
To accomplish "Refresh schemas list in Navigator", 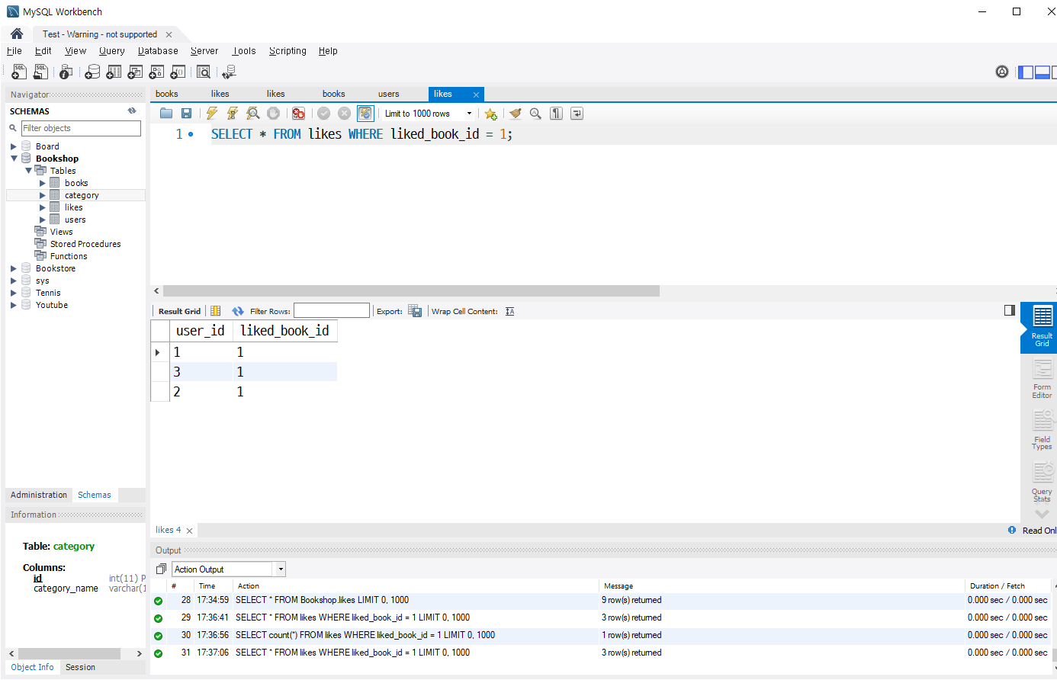I will coord(132,111).
